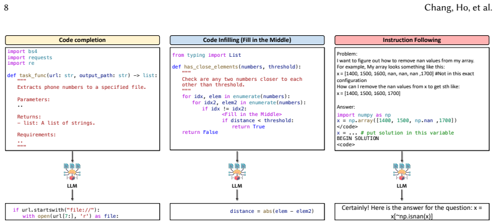The width and height of the screenshot is (496, 224).
Task: Click 'import numpy as np' line
Action: (x=364, y=115)
